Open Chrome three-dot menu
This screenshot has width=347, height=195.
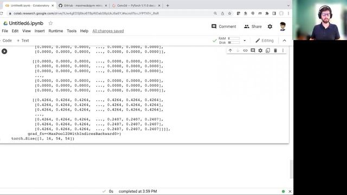tap(288, 14)
